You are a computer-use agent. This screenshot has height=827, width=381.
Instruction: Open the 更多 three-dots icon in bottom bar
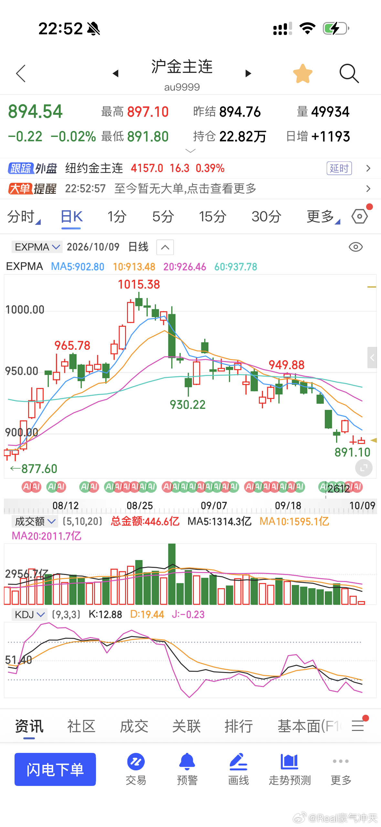click(x=341, y=770)
